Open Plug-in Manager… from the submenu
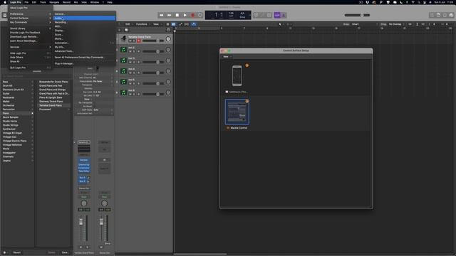 (x=84, y=63)
